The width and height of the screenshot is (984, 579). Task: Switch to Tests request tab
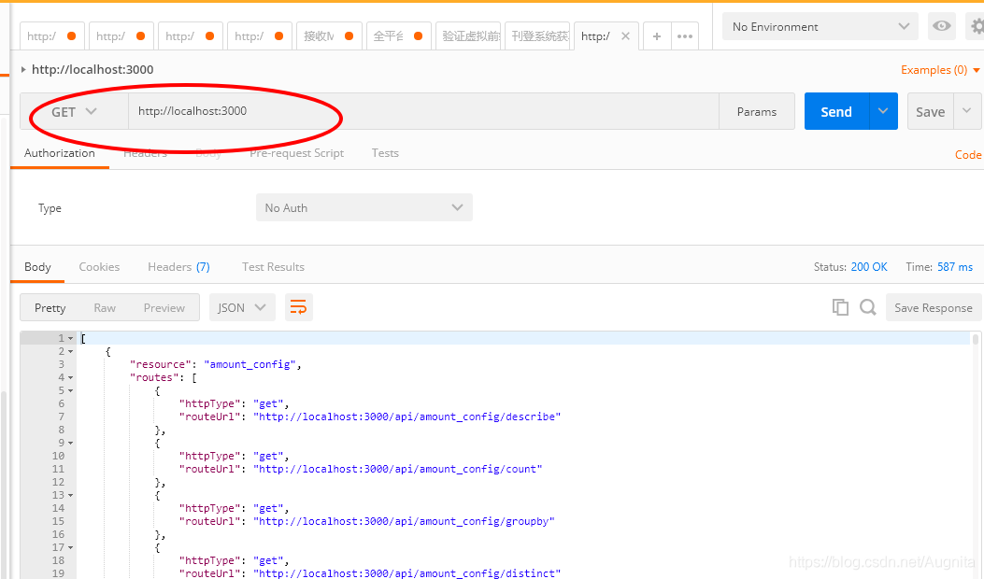[x=385, y=153]
